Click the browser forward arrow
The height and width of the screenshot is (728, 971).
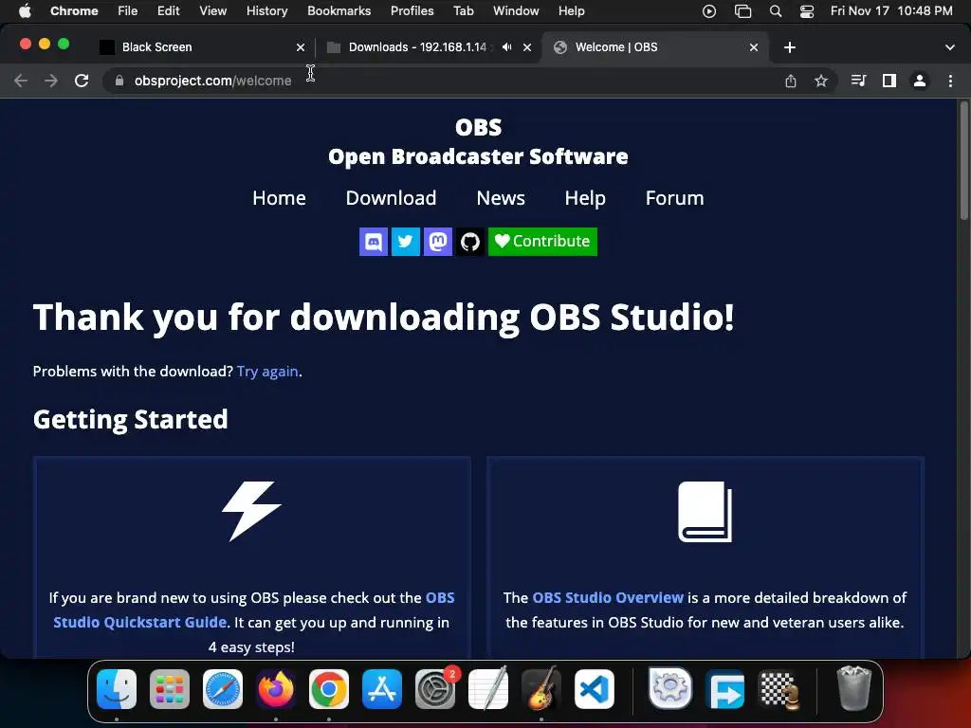(x=51, y=82)
